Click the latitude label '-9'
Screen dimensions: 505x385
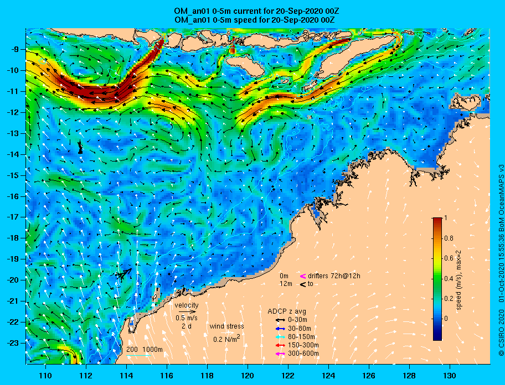(14, 49)
